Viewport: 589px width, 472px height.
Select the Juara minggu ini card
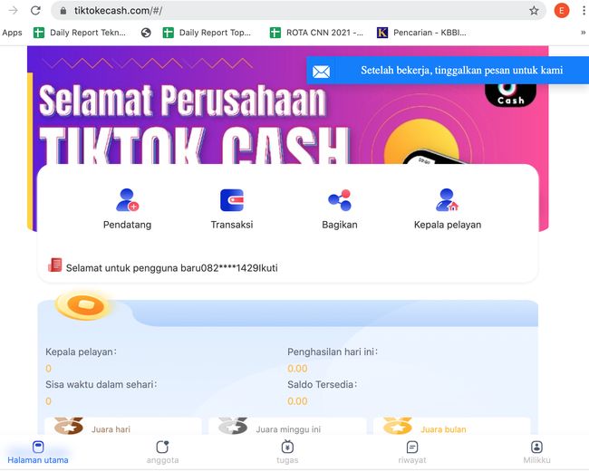tap(288, 426)
